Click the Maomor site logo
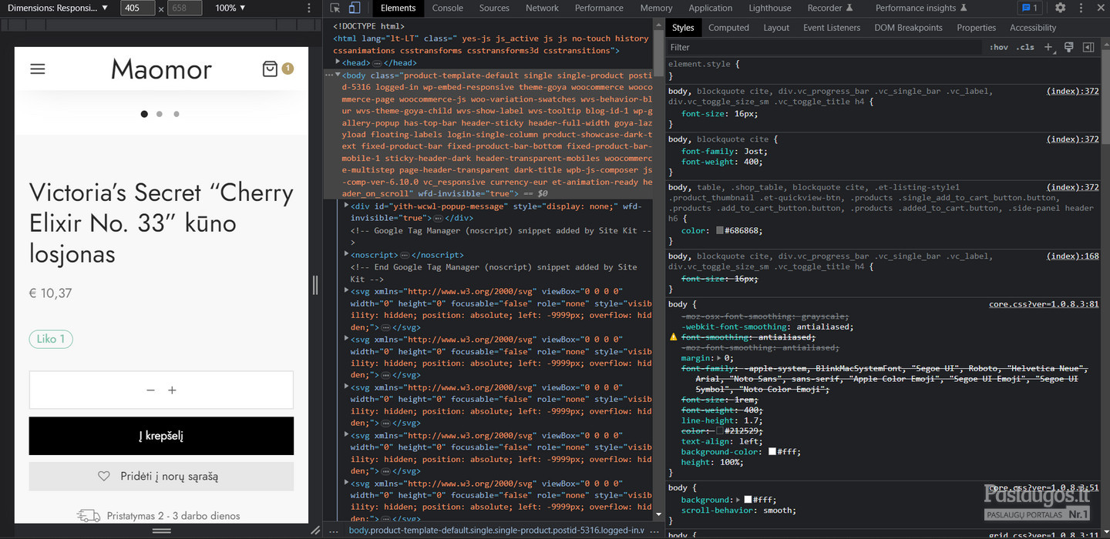 (x=161, y=69)
